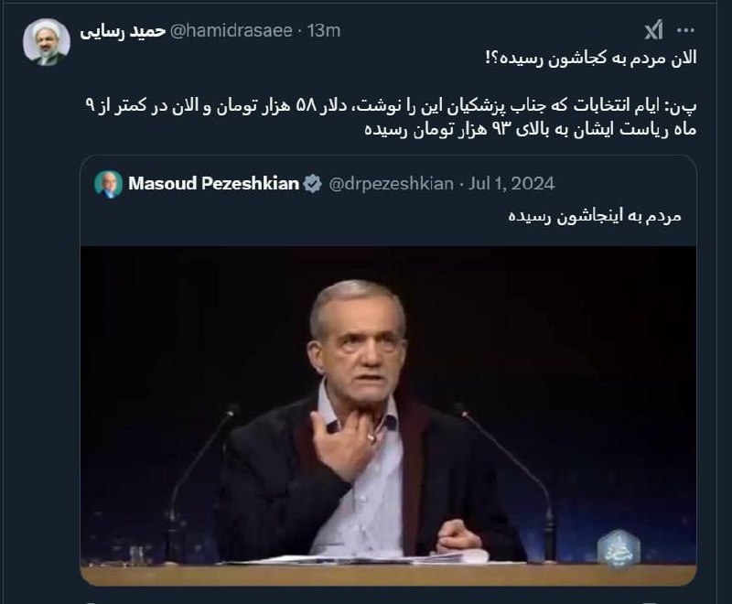Click the channel watermark logo in the video corner
732x604 pixels.
click(x=619, y=546)
